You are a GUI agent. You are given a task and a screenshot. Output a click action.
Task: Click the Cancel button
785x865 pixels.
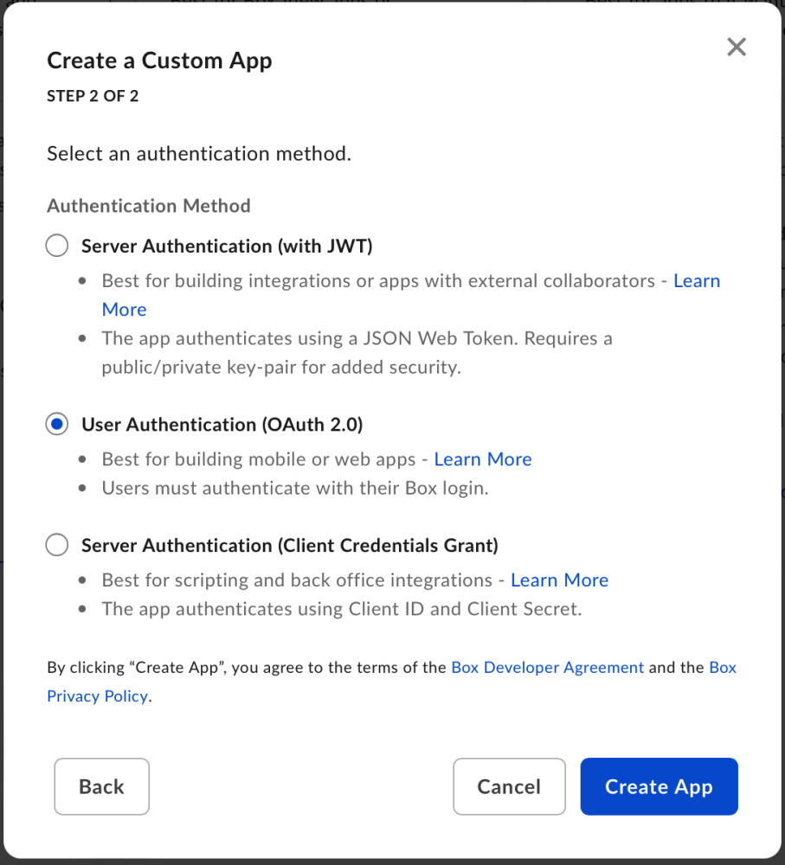coord(509,786)
